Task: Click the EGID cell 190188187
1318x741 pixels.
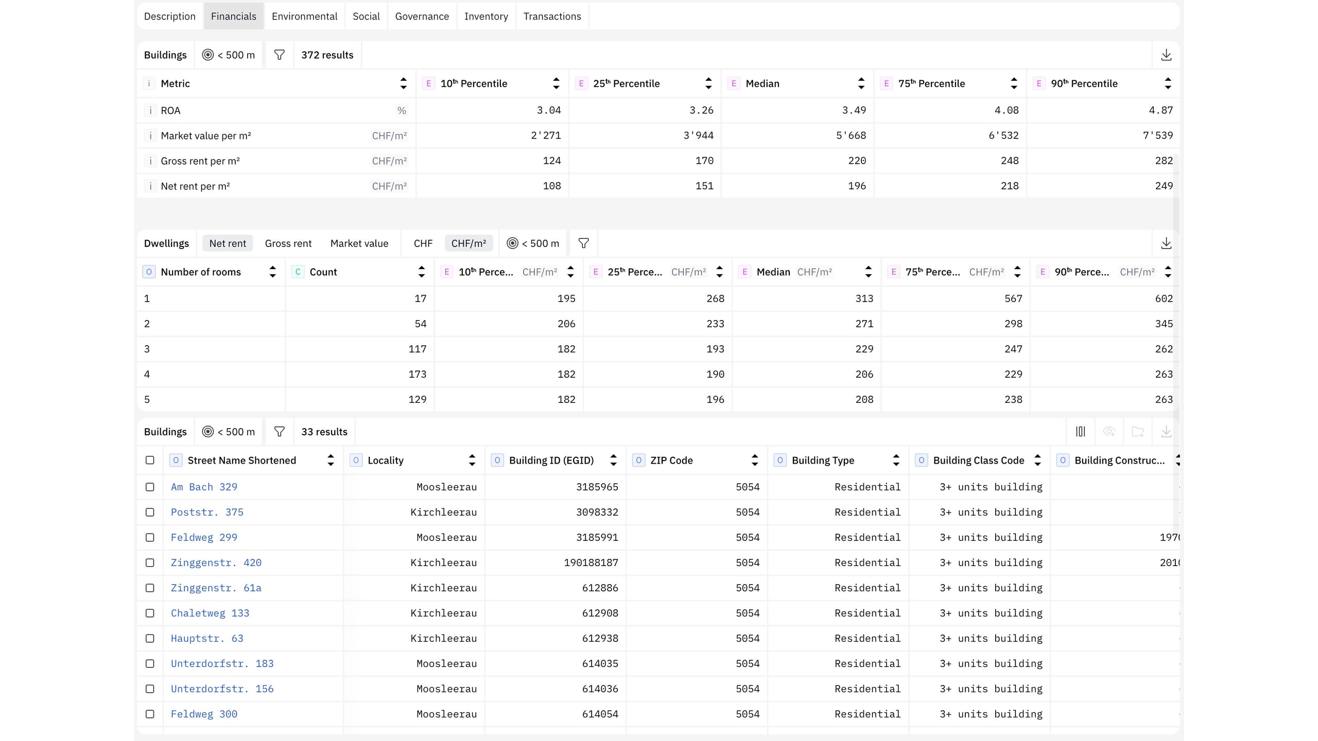Action: [x=591, y=562]
